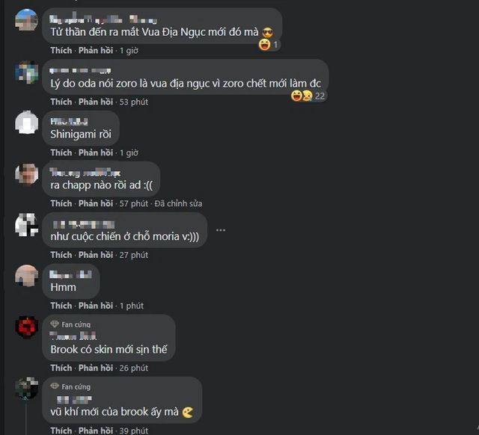Screen dimensions: 479x435
Task: Click the '53 phút' timestamp link
Action: pyautogui.click(x=134, y=102)
